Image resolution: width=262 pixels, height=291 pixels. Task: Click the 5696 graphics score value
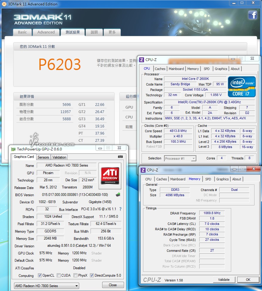point(67,104)
